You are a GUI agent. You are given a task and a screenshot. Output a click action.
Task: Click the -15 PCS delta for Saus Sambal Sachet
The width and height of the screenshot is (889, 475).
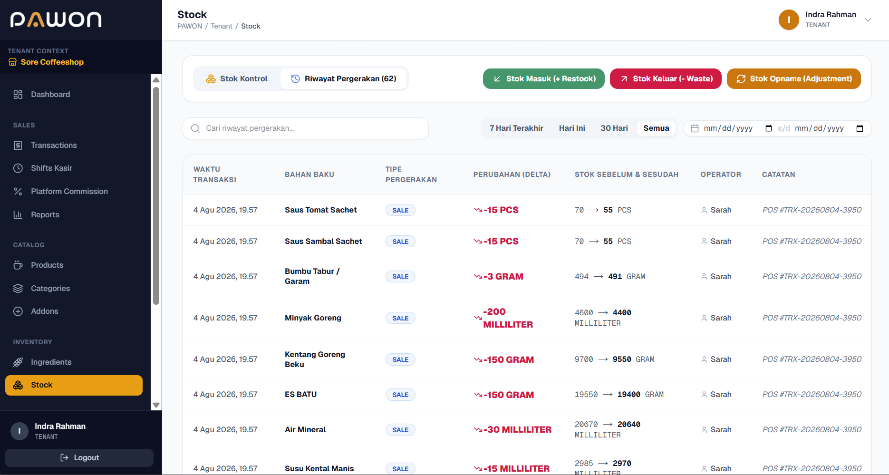click(x=496, y=242)
